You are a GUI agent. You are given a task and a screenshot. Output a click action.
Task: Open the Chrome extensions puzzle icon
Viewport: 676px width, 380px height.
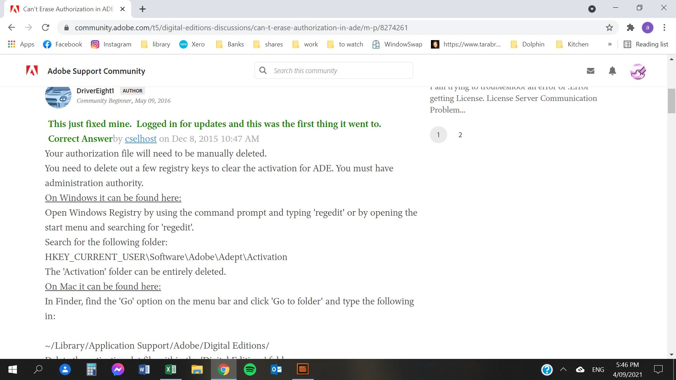point(631,27)
